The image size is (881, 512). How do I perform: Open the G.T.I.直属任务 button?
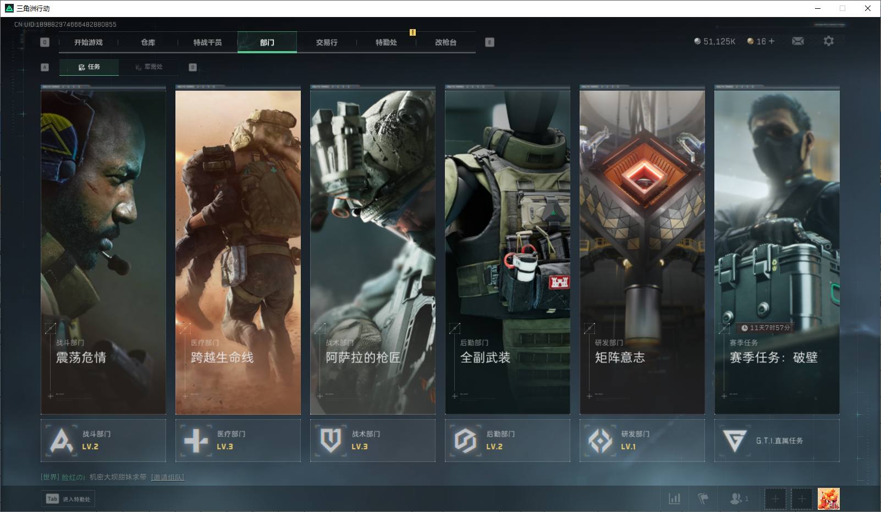point(777,441)
